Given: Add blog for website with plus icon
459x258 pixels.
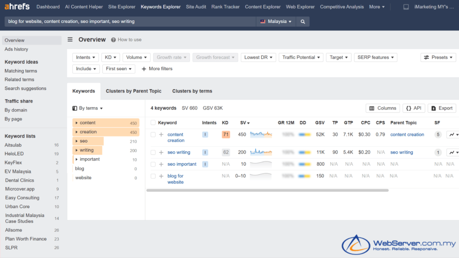Looking at the screenshot, I should pyautogui.click(x=161, y=176).
